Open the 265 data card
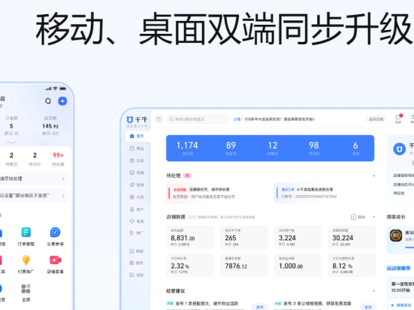Viewport: 414px width, 310px height. 244,237
